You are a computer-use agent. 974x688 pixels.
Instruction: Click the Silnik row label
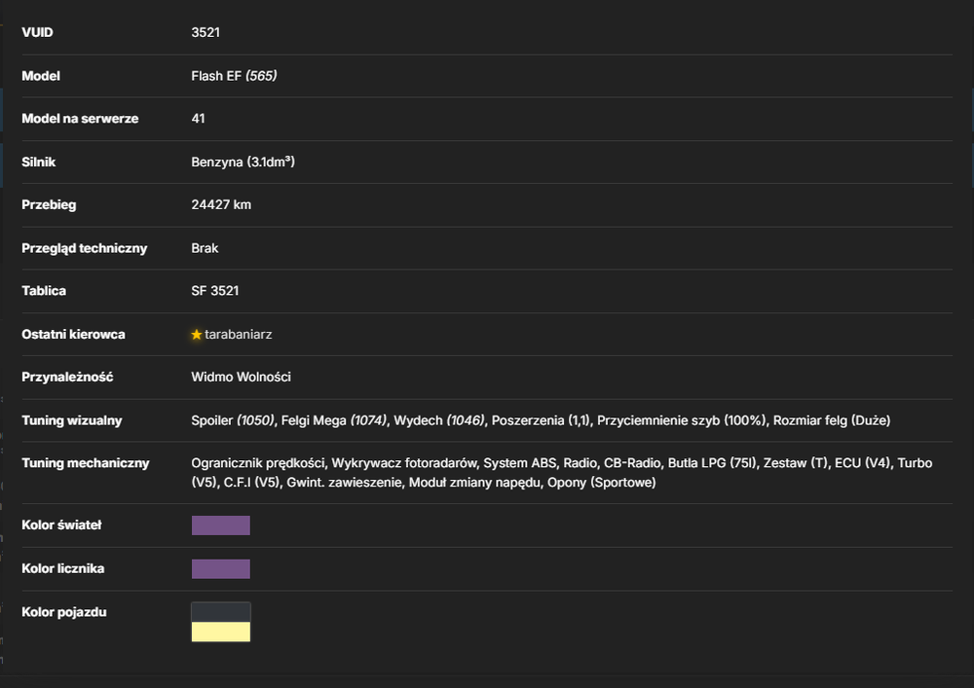coord(39,162)
